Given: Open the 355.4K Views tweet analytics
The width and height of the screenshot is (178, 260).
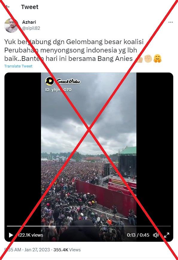Looking at the screenshot, I should [x=67, y=250].
